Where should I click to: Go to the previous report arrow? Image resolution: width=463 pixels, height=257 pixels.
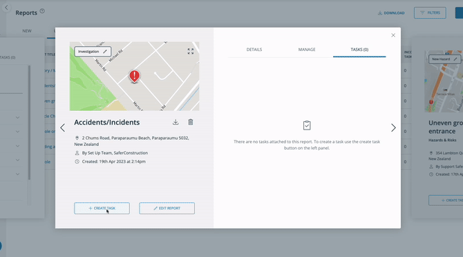(63, 127)
